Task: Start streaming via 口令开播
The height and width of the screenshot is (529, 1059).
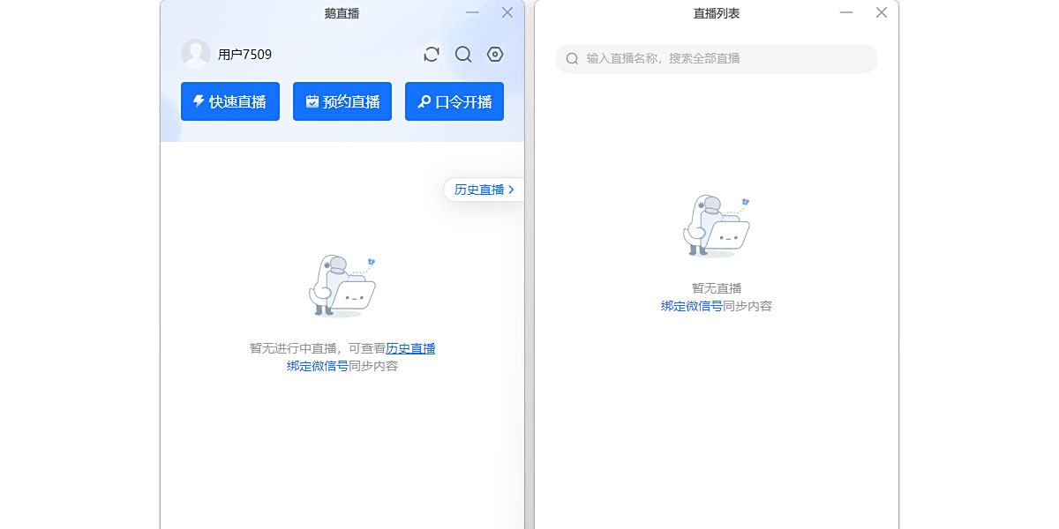Action: coord(454,101)
